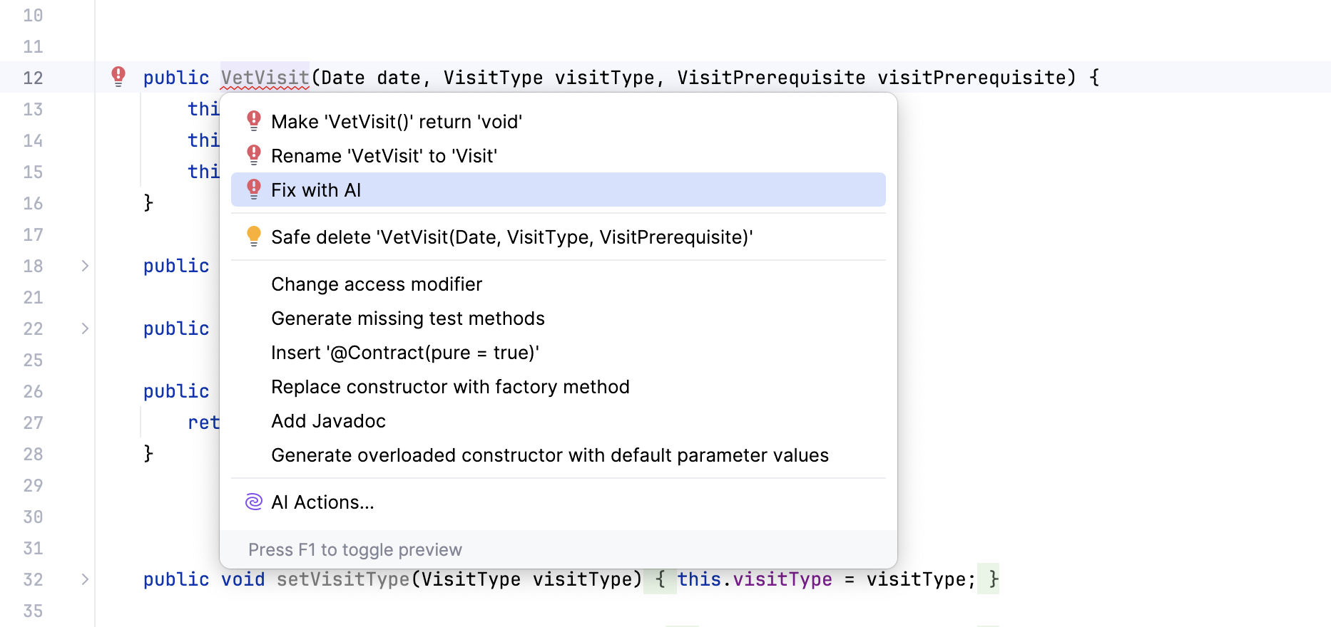Image resolution: width=1331 pixels, height=627 pixels.
Task: Select 'Add Javadoc'
Action: pos(327,420)
